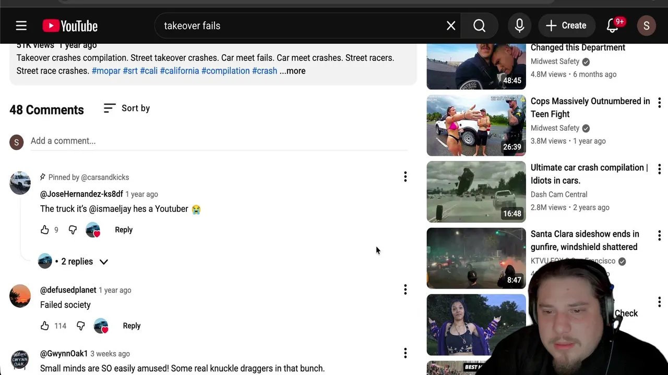Open @JoseHernandez-ks8df profile
Screen dimensions: 668x375
(81, 194)
